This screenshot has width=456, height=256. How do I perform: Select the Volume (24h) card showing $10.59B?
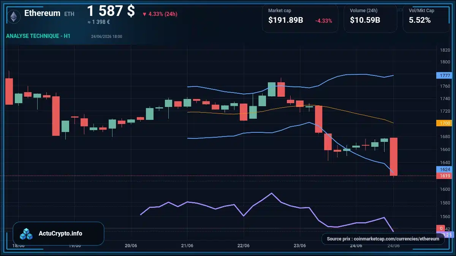coord(370,18)
